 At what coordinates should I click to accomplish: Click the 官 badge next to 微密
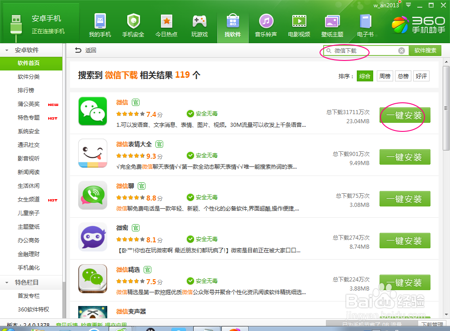[135, 228]
